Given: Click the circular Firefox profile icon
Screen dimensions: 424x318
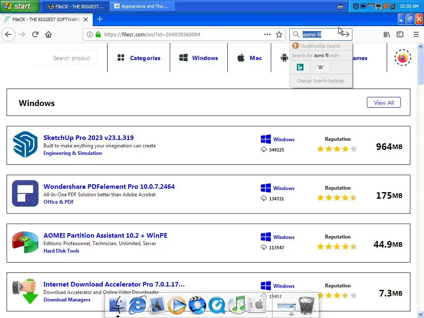Looking at the screenshot, I should pyautogui.click(x=402, y=58).
